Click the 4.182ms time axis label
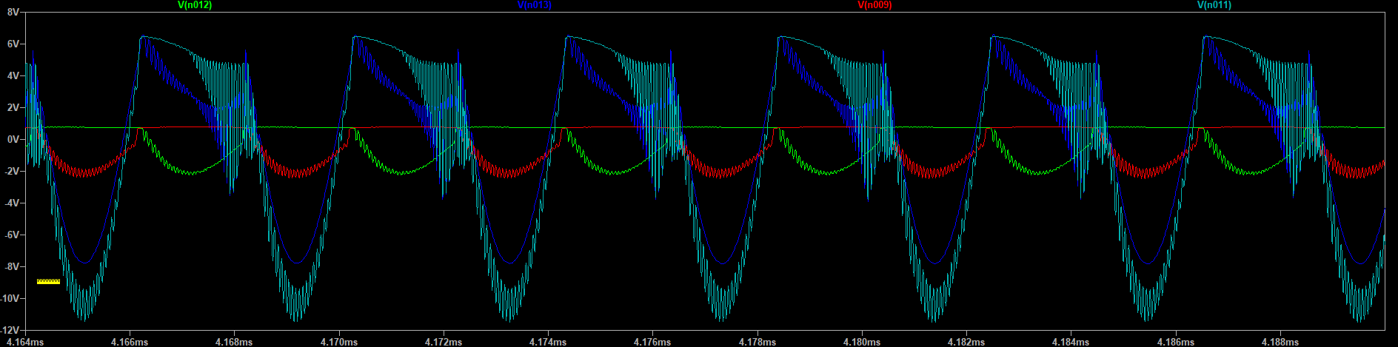This screenshot has height=347, width=1398. [x=966, y=342]
